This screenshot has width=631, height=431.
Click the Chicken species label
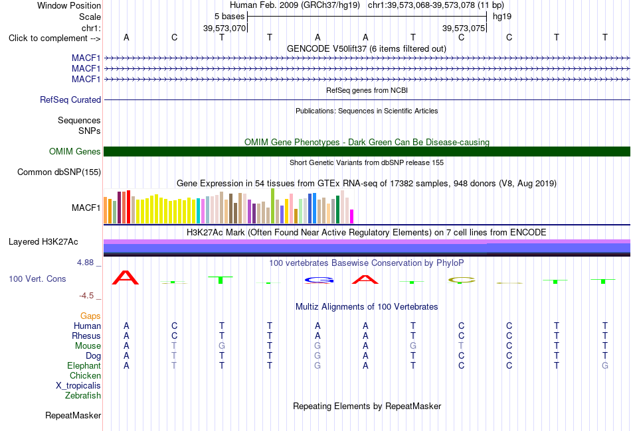point(85,375)
